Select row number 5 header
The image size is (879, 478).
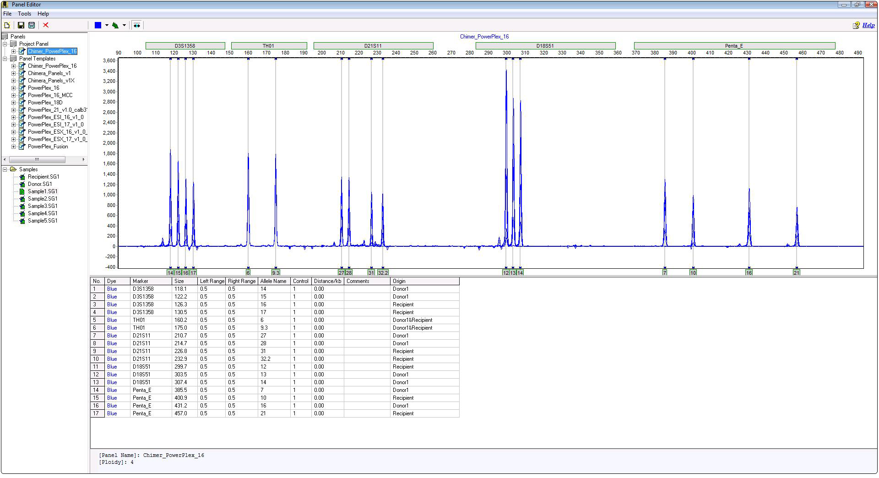click(x=98, y=320)
